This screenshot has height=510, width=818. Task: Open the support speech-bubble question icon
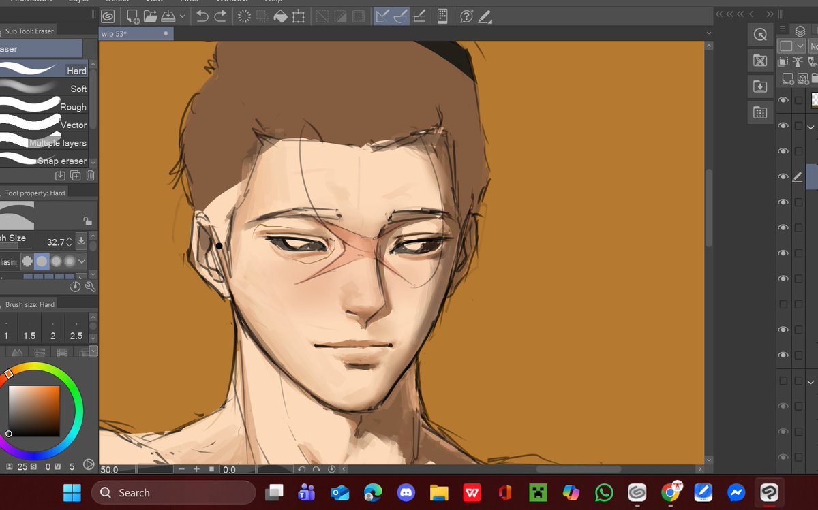(466, 16)
